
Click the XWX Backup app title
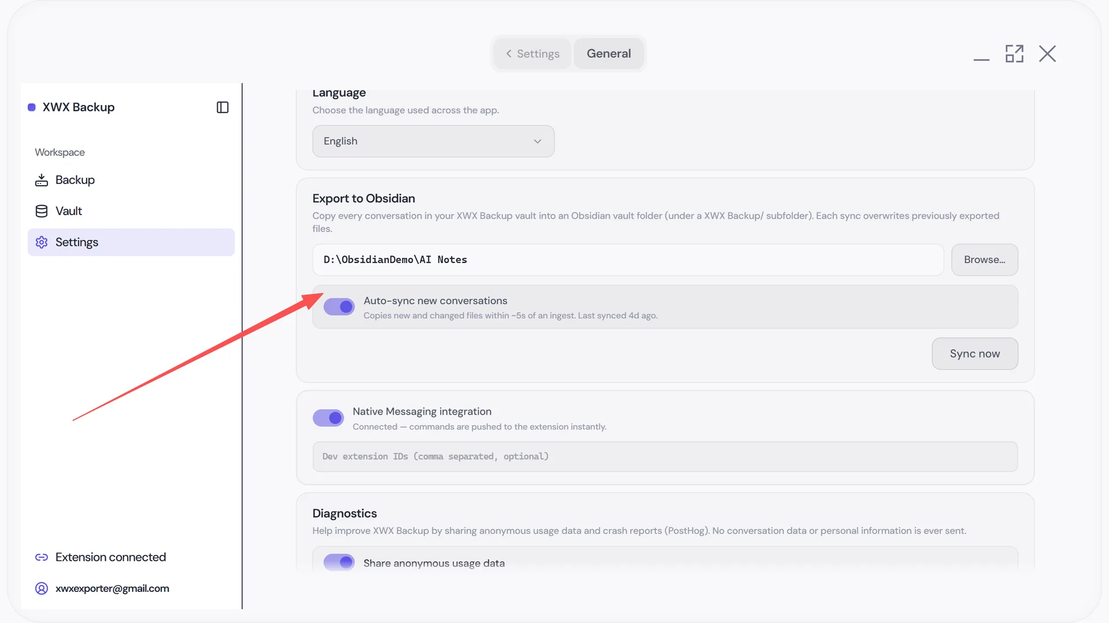click(79, 107)
